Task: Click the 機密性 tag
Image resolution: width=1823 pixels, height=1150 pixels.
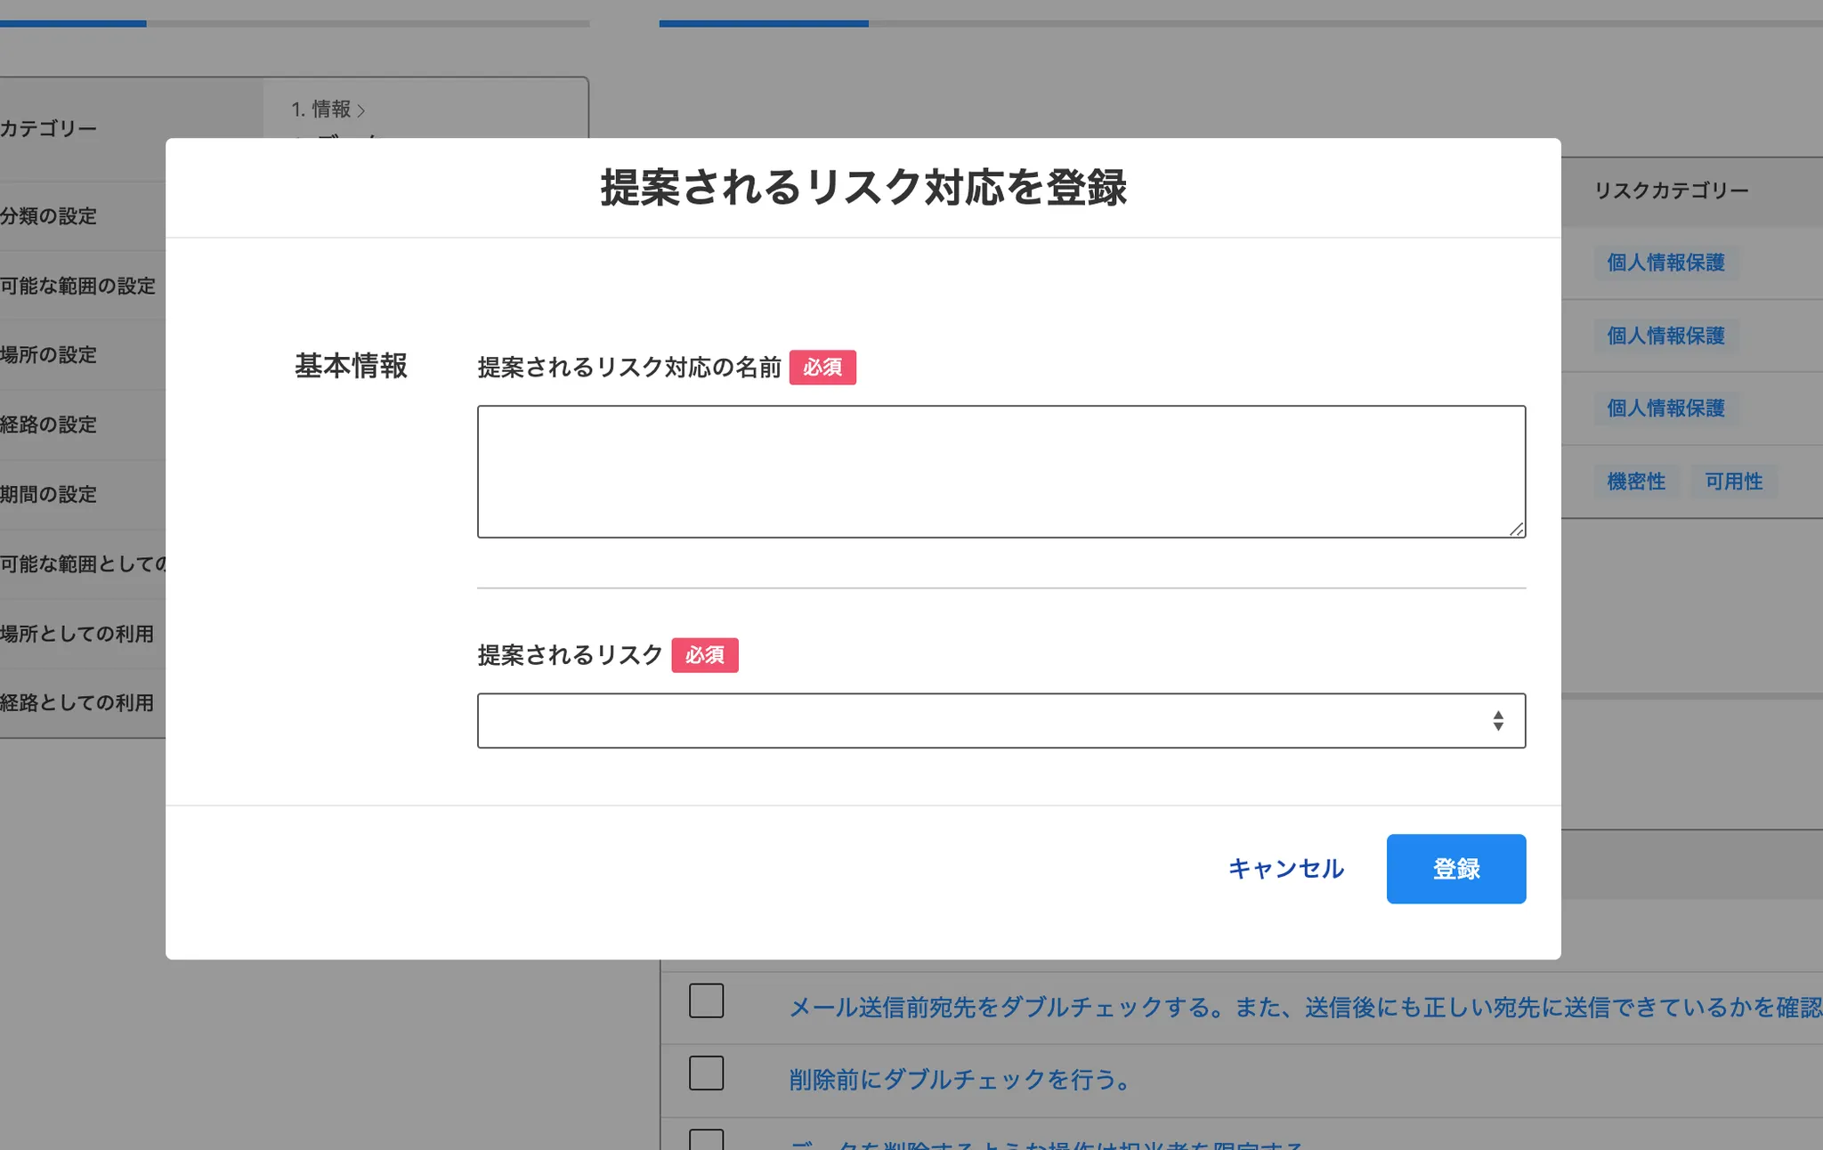Action: pyautogui.click(x=1636, y=482)
